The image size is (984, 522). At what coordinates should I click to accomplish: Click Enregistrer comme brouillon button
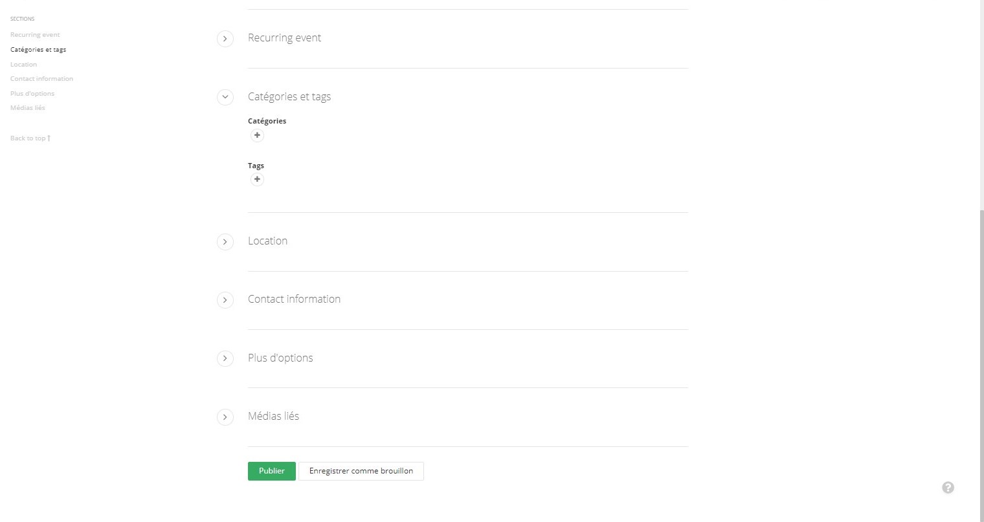(x=361, y=471)
